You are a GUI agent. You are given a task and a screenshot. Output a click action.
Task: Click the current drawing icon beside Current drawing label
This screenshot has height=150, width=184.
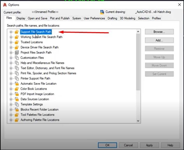[102, 12]
